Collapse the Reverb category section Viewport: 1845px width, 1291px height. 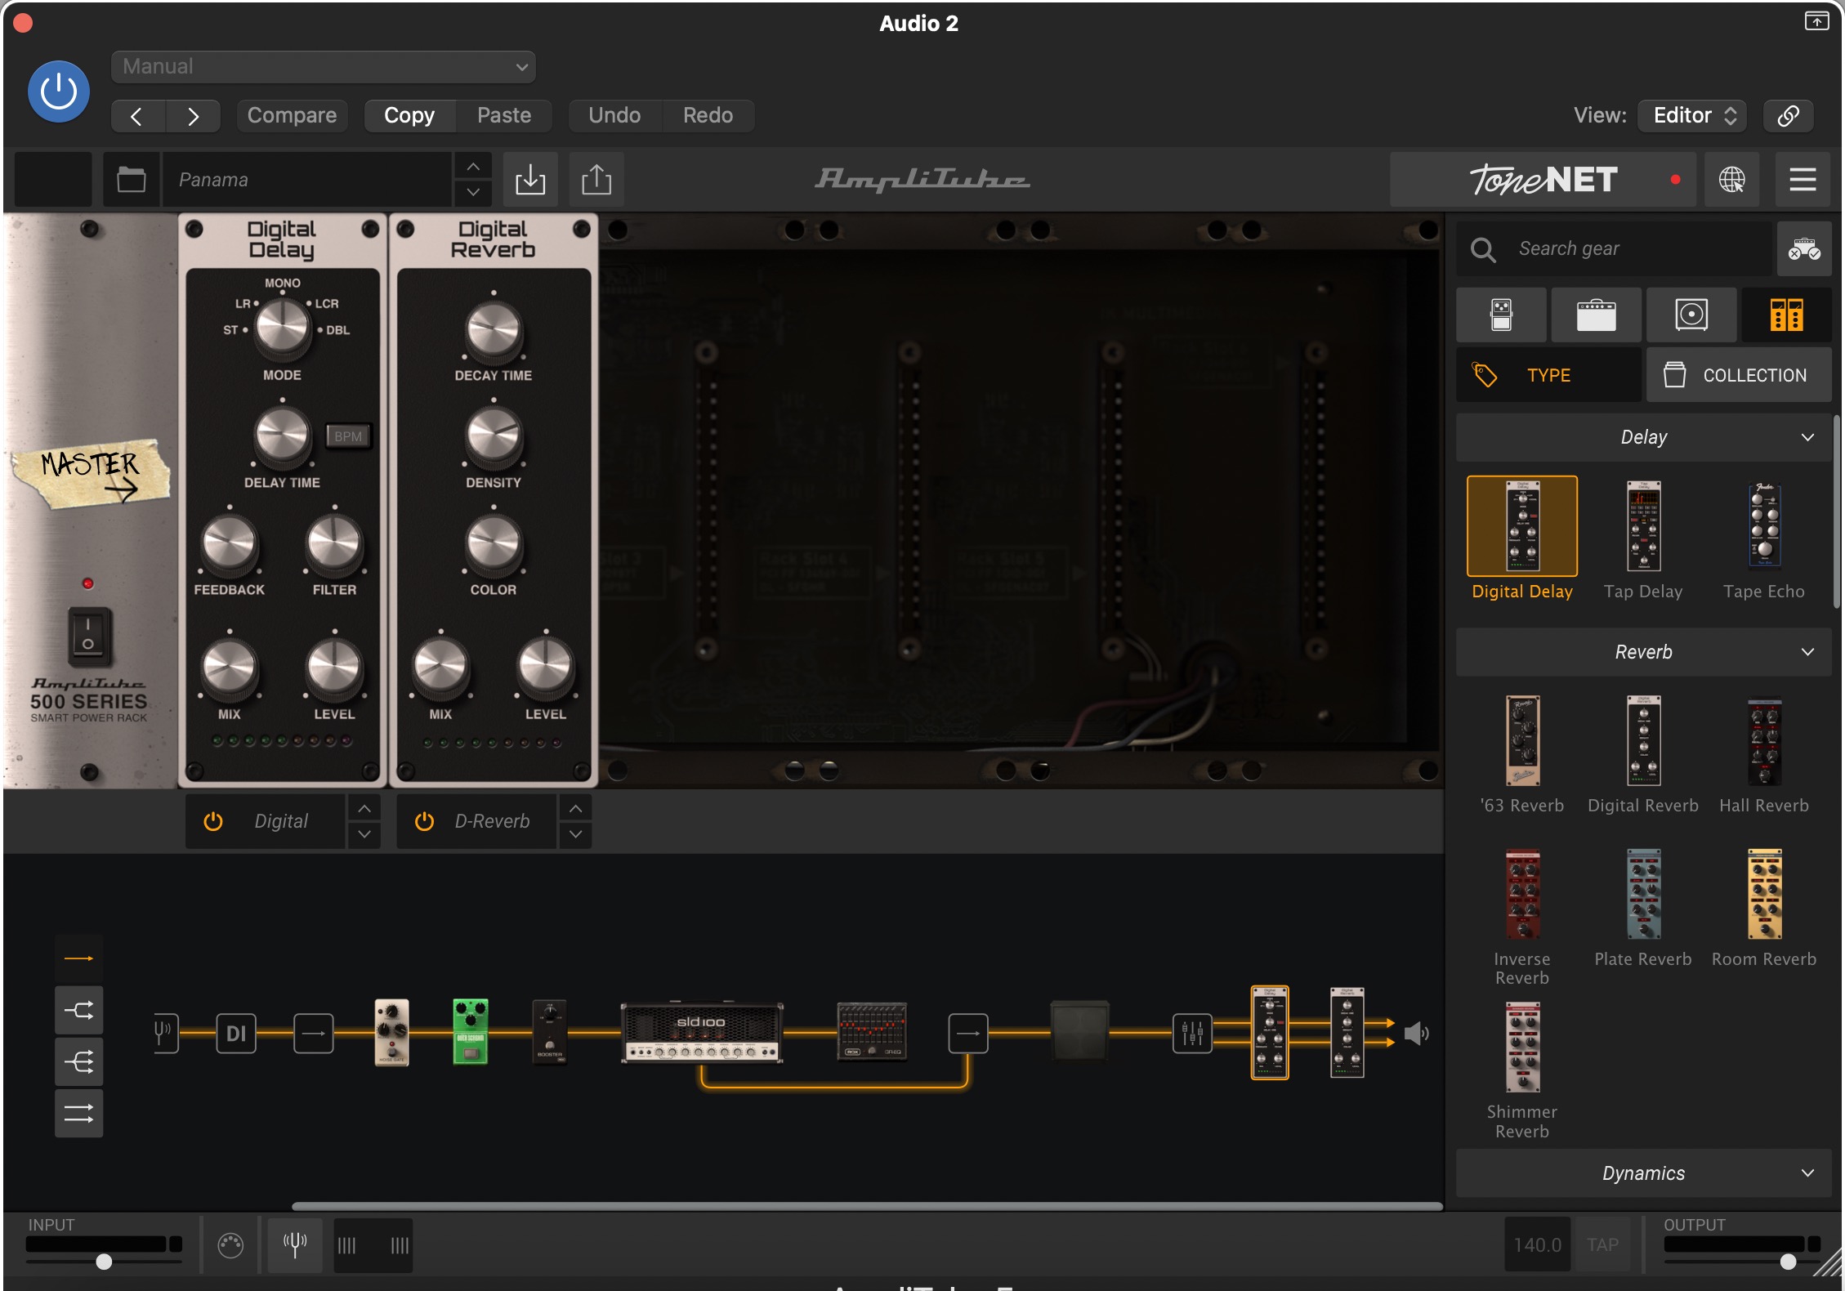(x=1643, y=652)
